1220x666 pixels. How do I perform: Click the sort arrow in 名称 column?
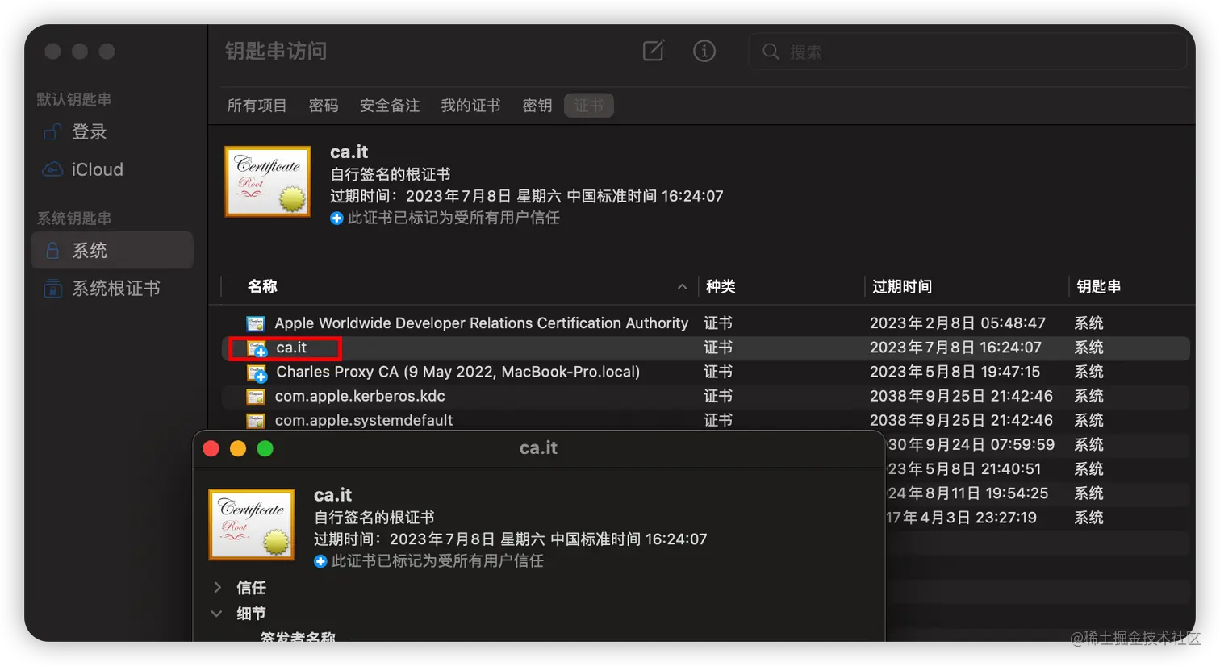click(682, 286)
